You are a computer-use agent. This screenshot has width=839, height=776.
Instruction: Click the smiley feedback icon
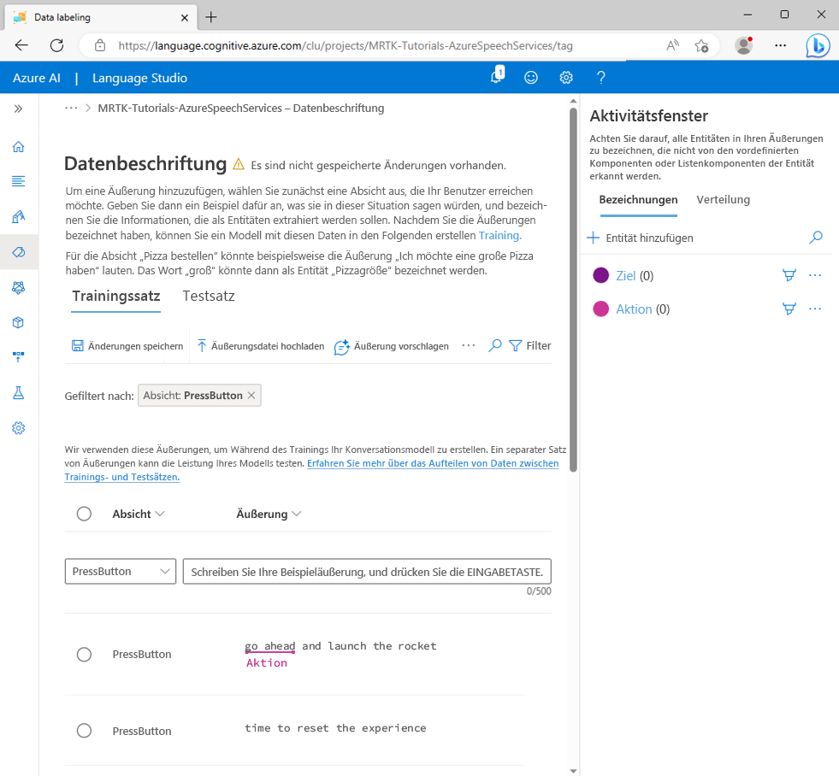point(531,78)
